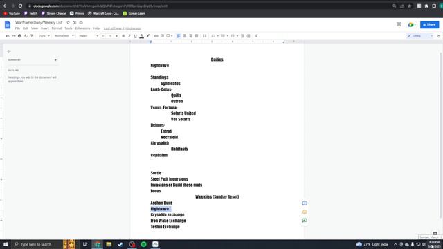Click the decrease indent icon

[x=242, y=36]
